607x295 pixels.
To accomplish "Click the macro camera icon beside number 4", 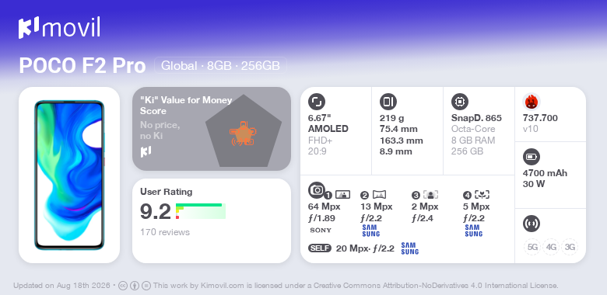I will click(482, 195).
